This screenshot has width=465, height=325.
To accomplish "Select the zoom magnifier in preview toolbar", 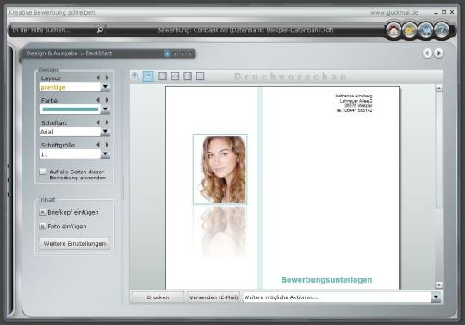I will (135, 77).
